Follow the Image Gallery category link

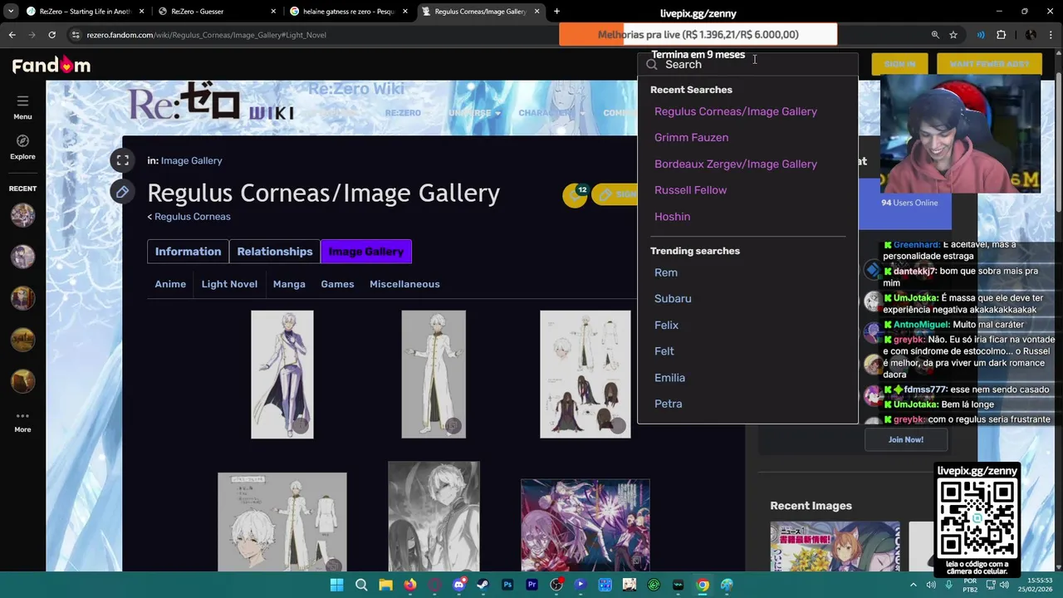pyautogui.click(x=191, y=160)
